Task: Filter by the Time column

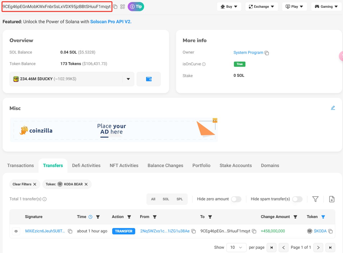Action: click(98, 217)
